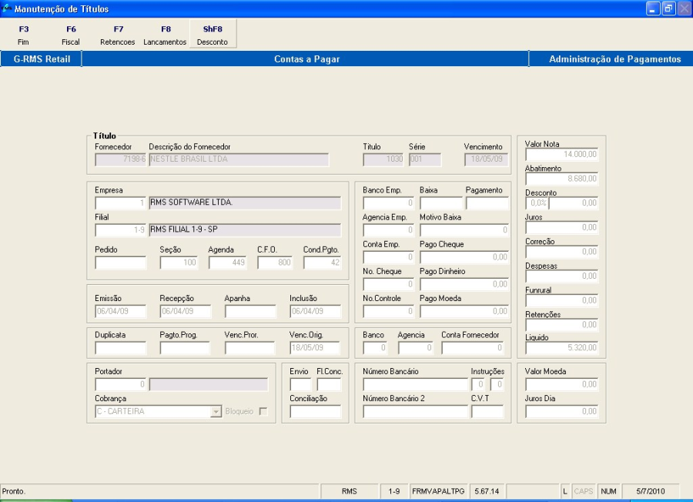This screenshot has width=693, height=502.
Task: Click the Pedido input field
Action: point(120,263)
